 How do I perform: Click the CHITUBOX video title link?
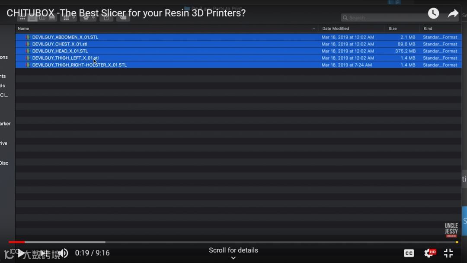pos(126,13)
